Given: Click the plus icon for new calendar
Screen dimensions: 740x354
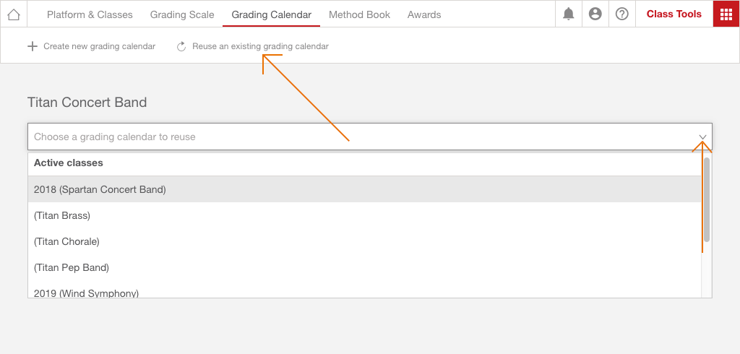Looking at the screenshot, I should pos(32,46).
